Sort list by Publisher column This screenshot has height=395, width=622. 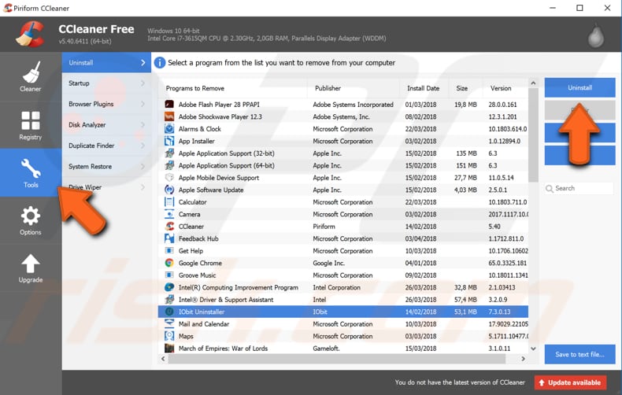(353, 88)
